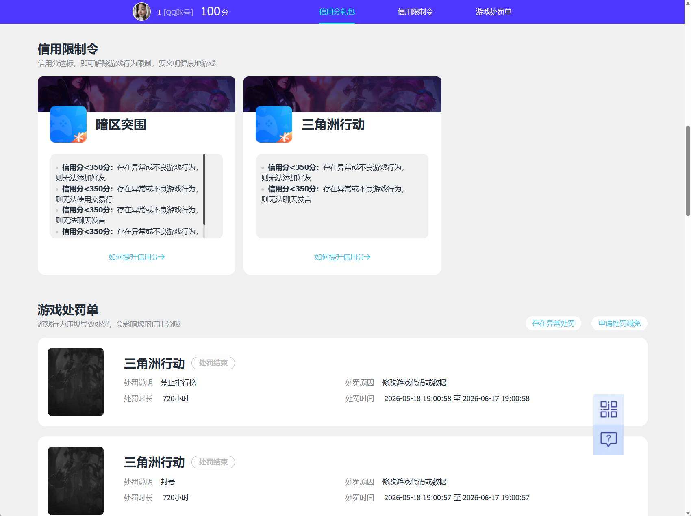Viewport: 691px width, 516px height.
Task: Open the QR code floating icon
Action: pos(608,409)
